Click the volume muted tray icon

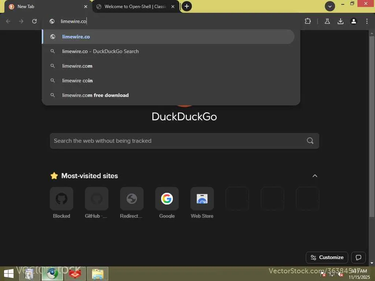point(340,274)
